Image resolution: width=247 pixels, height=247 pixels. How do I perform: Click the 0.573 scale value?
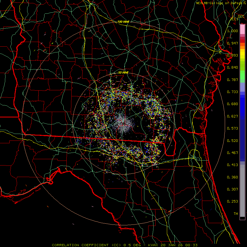click(x=232, y=128)
